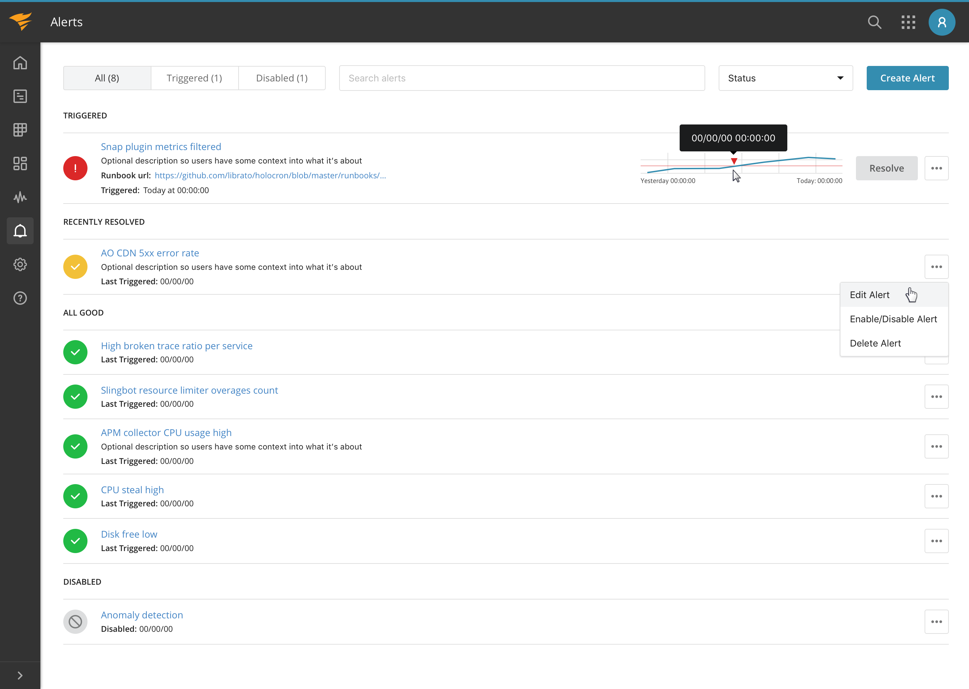Focus the Search alerts input field
969x689 pixels.
[522, 78]
